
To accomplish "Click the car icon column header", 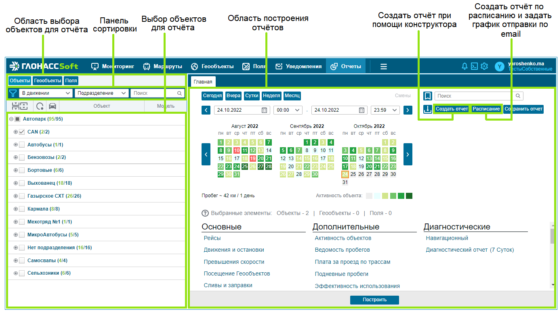I will (53, 106).
